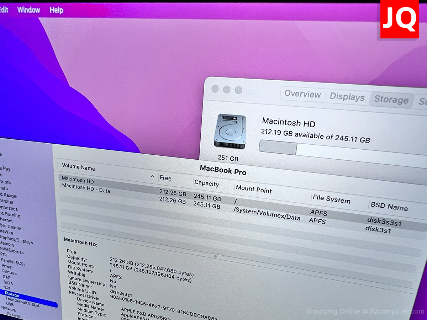Select Fibre Channel in the sidebar
Image resolution: width=427 pixels, height=320 pixels.
pos(12,226)
